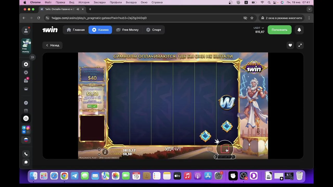Mute the game sound speaker icon
Image resolution: width=333 pixels, height=187 pixels.
coord(99,155)
